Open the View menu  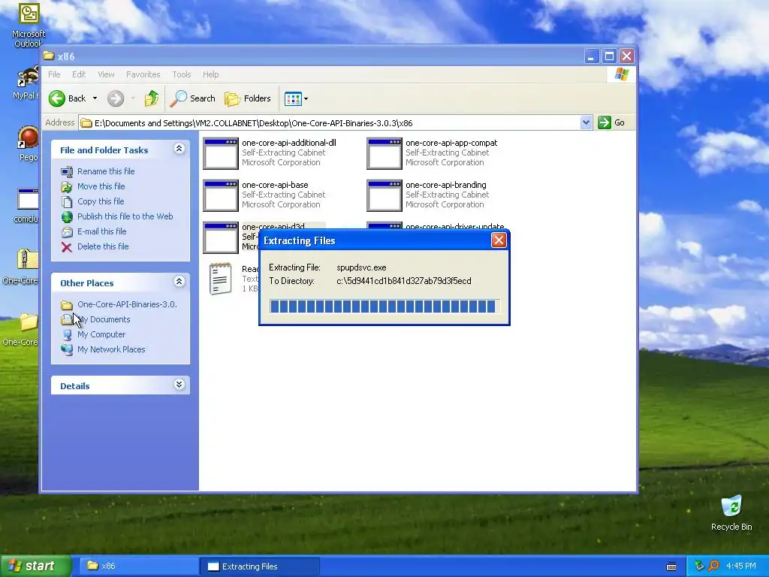click(106, 74)
